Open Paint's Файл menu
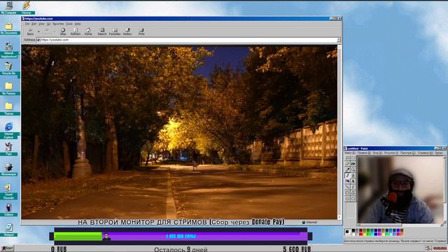The width and height of the screenshot is (448, 252). (350, 153)
